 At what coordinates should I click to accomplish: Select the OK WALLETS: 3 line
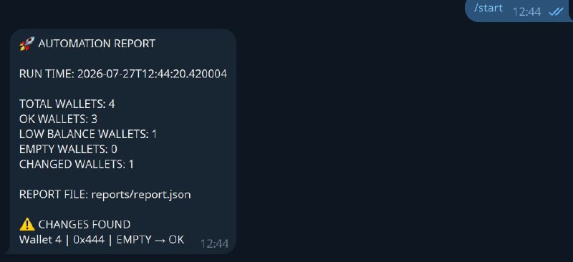click(59, 119)
